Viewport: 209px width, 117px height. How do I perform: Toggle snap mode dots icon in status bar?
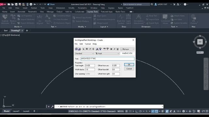(x=130, y=111)
